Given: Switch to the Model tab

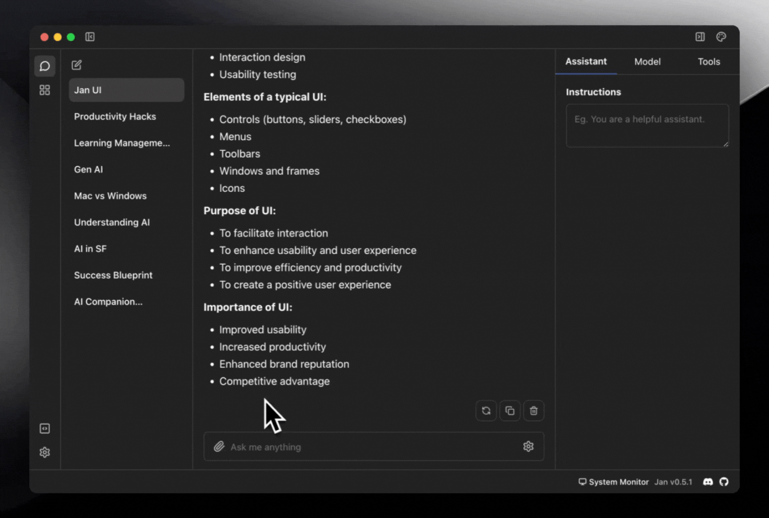Looking at the screenshot, I should pyautogui.click(x=647, y=61).
